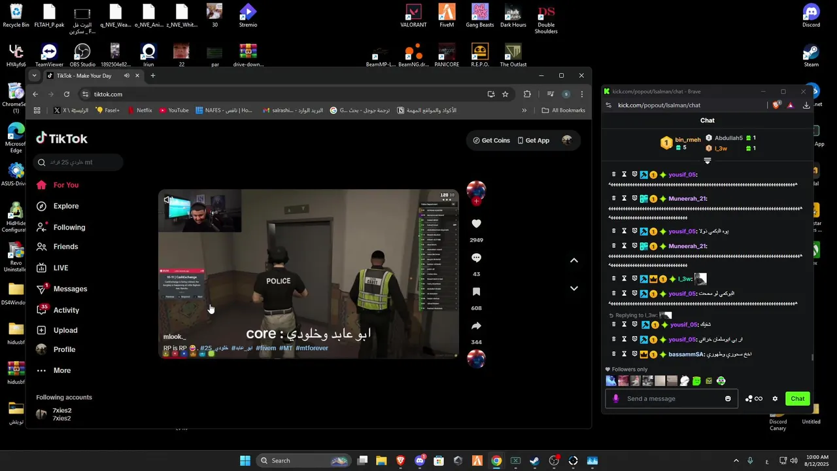
Task: Open Friends in TikTok sidebar
Action: point(57,247)
